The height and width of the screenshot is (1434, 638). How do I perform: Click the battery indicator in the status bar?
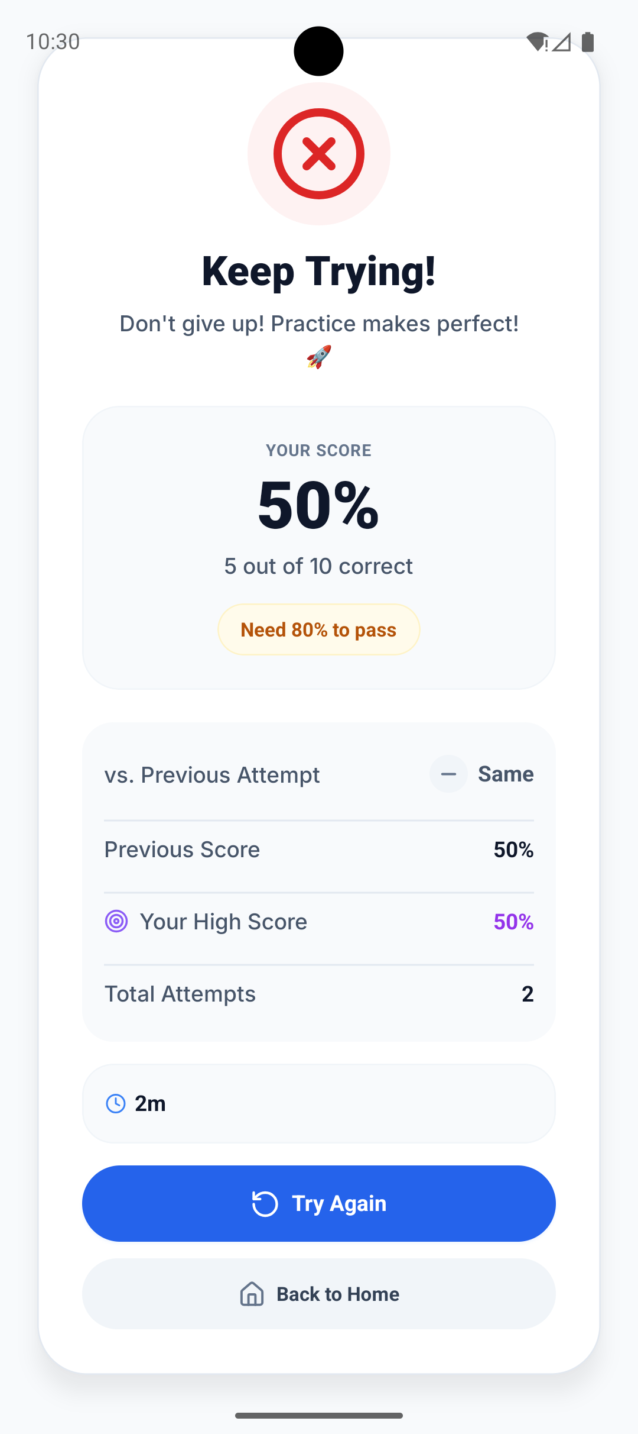588,41
